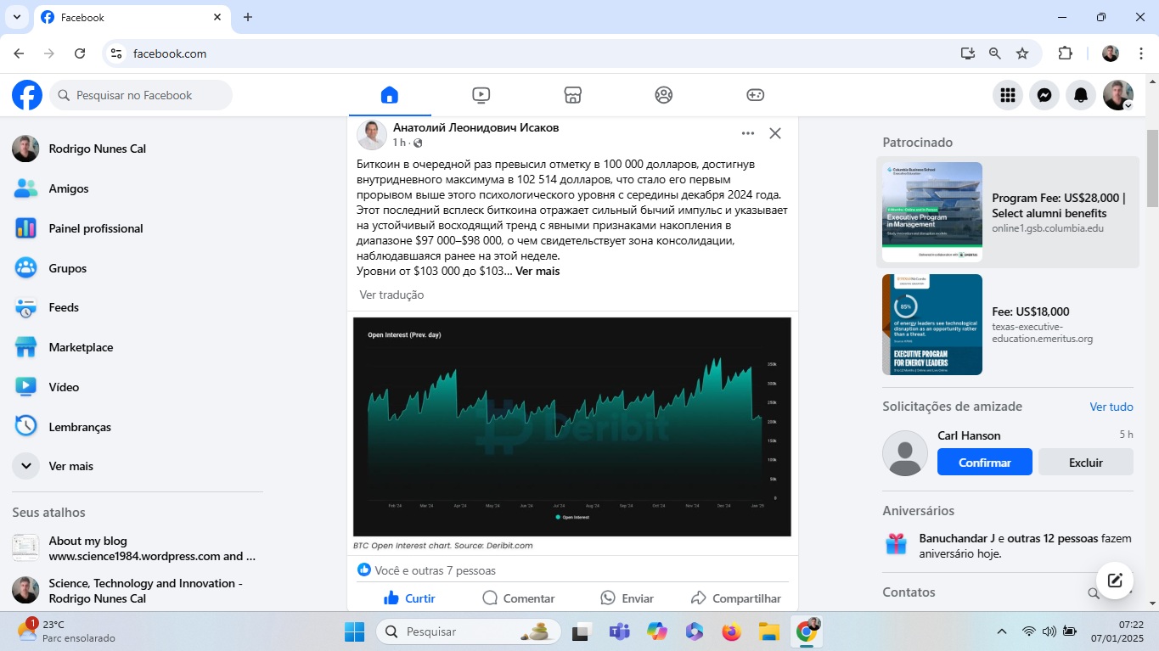Click the post author's avatar
The width and height of the screenshot is (1159, 651).
[372, 134]
